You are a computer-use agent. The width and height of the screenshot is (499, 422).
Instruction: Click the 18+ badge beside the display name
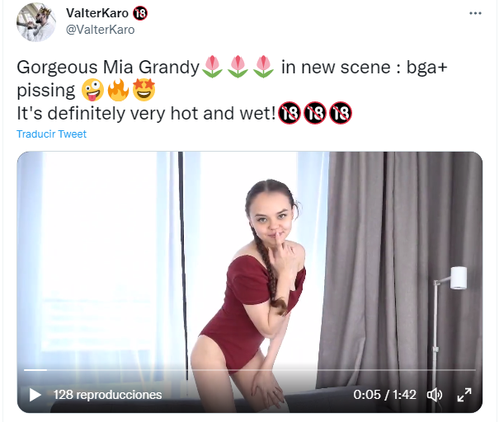[x=140, y=13]
